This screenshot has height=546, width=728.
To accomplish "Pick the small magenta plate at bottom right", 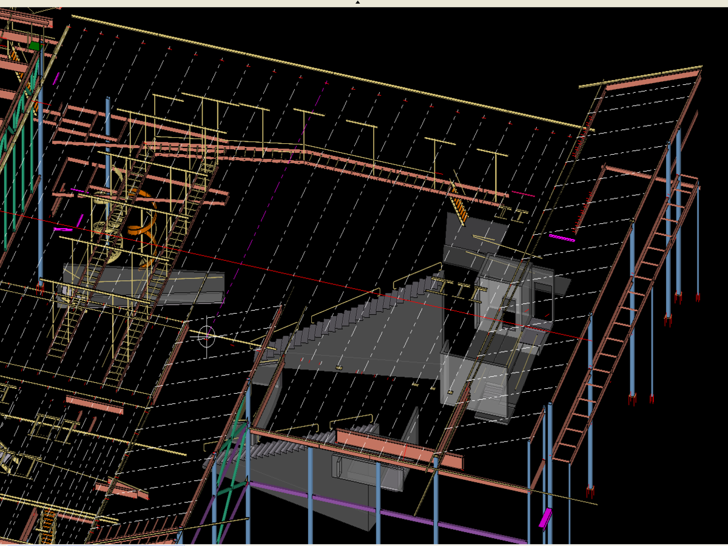I will pos(545,517).
